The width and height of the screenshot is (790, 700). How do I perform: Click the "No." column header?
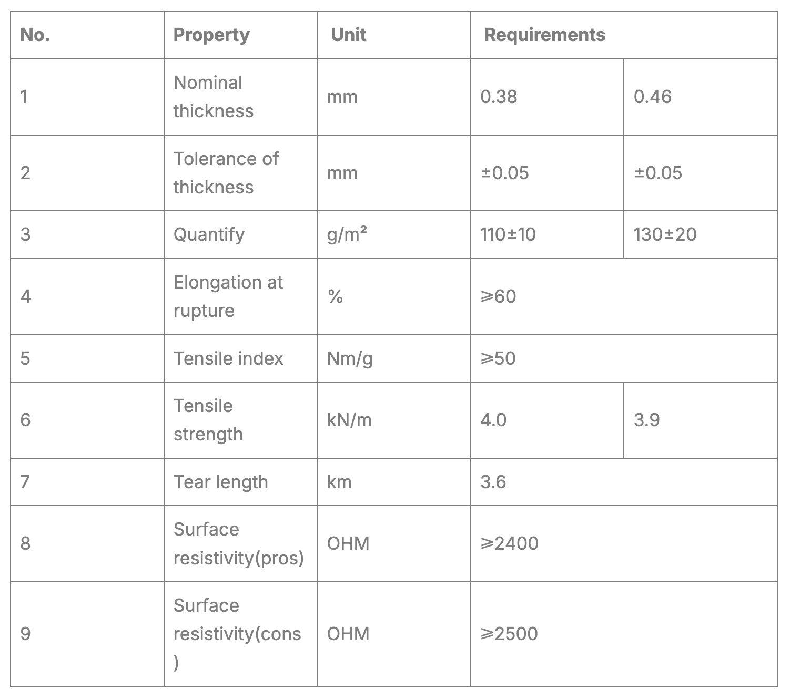[x=35, y=35]
